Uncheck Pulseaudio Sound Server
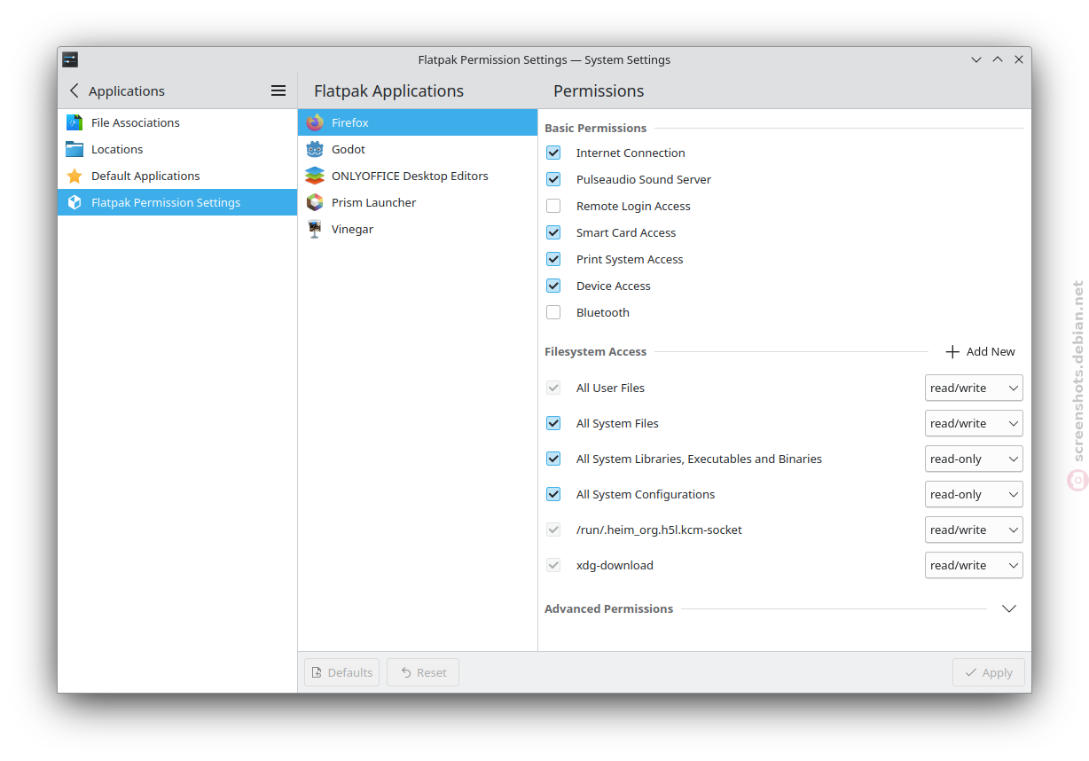 click(x=553, y=179)
